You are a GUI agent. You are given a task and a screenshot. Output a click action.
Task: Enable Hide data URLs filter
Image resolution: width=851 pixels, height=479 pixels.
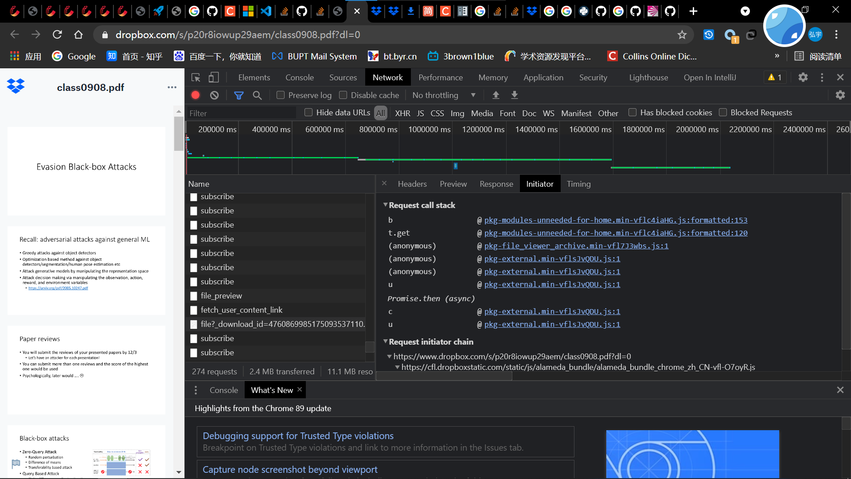[x=308, y=112]
